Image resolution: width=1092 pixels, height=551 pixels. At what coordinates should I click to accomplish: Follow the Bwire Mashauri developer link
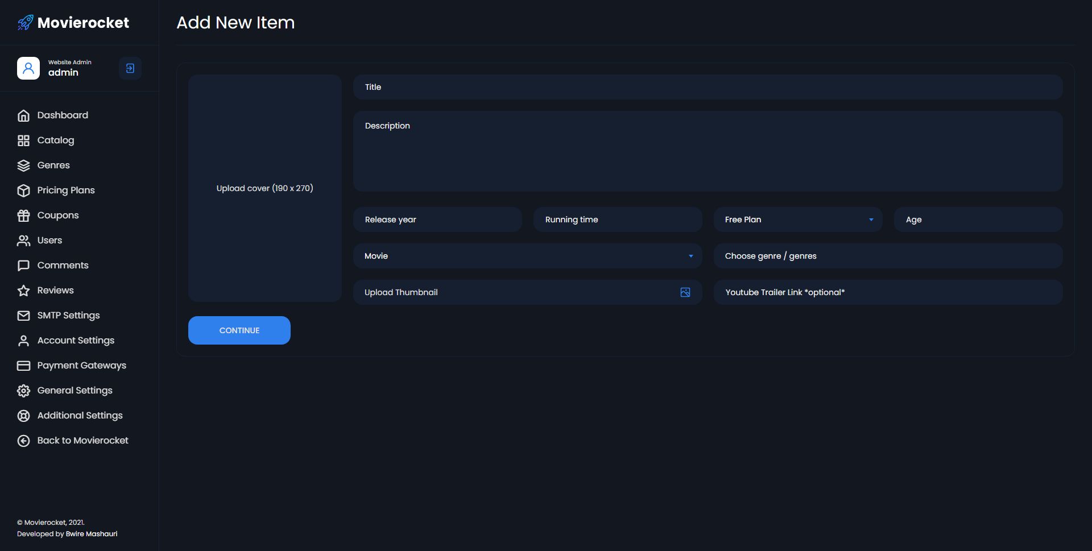point(92,534)
